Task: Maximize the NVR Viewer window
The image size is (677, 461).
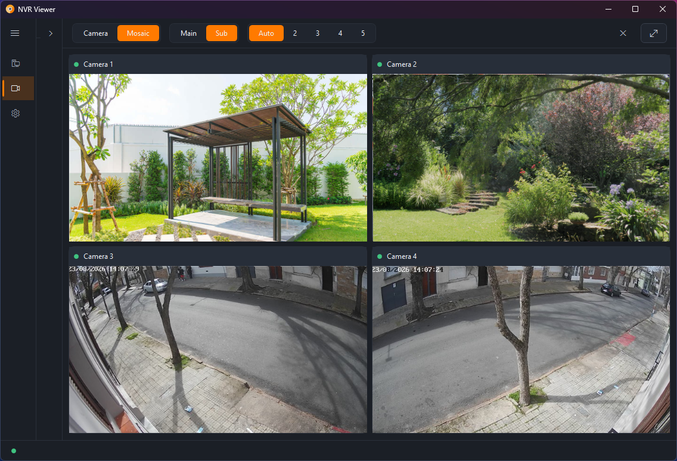Action: (635, 9)
